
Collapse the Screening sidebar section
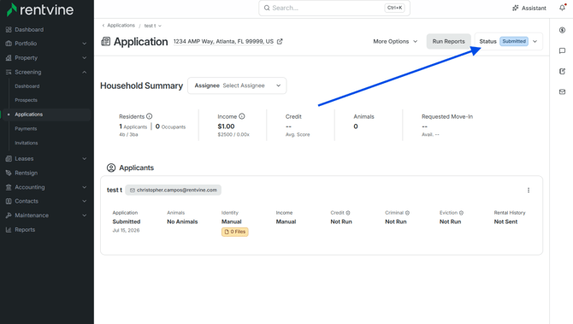tap(85, 72)
